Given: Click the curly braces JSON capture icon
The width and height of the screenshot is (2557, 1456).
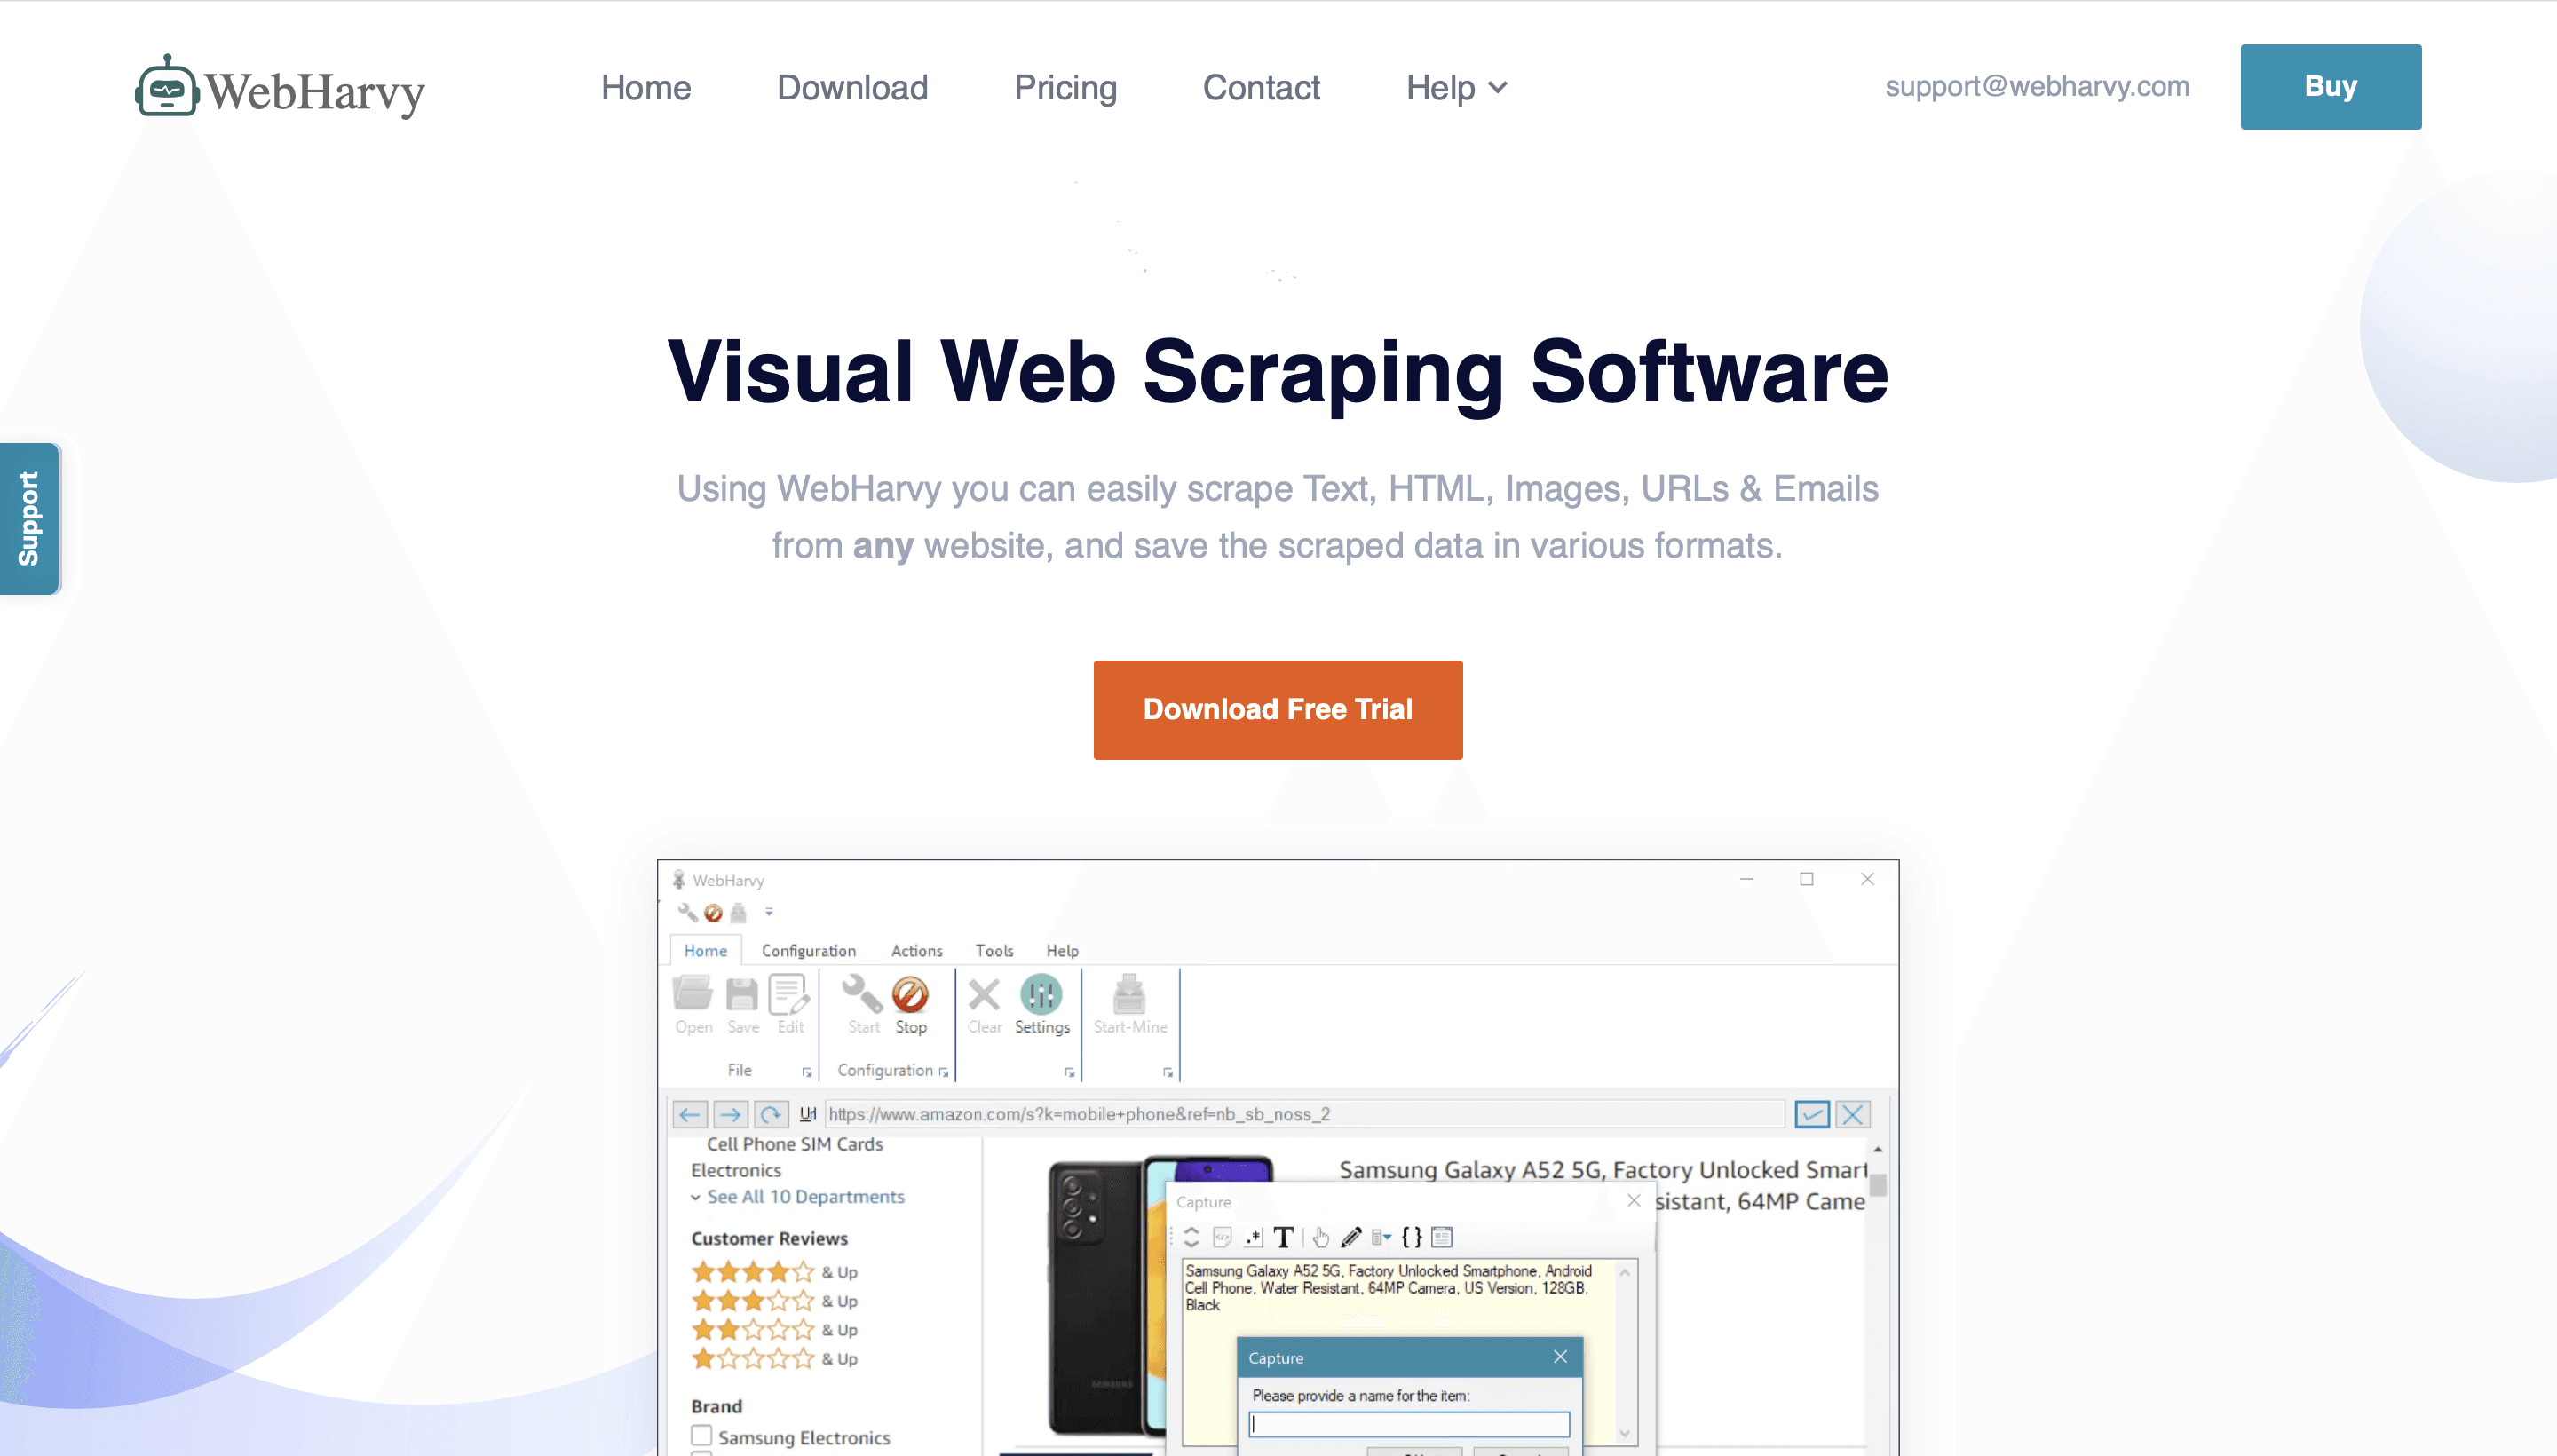Looking at the screenshot, I should point(1411,1237).
